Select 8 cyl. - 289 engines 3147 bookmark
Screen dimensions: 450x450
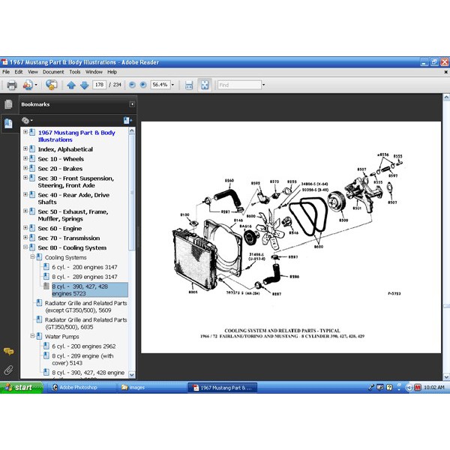(85, 277)
